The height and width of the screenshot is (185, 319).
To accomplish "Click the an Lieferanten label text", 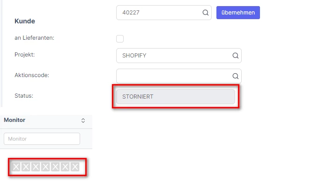I will (x=34, y=38).
